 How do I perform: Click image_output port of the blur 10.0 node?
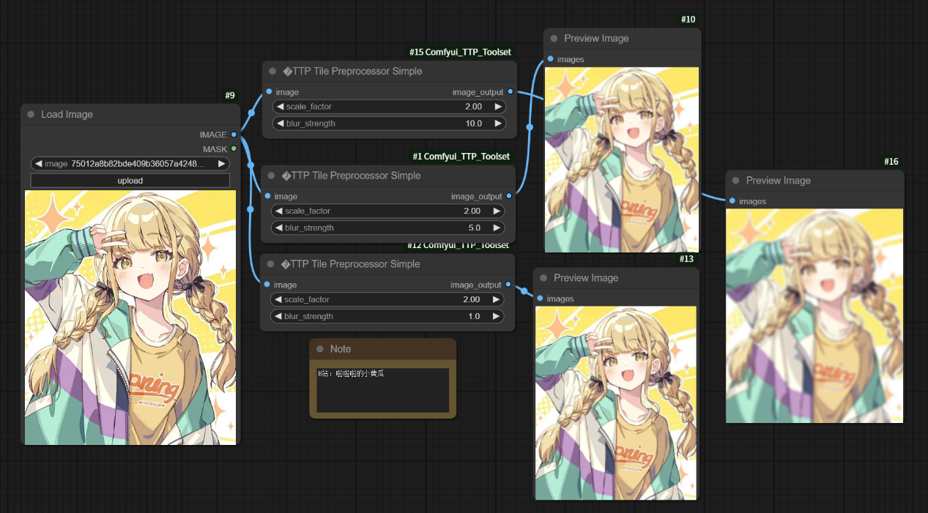510,92
